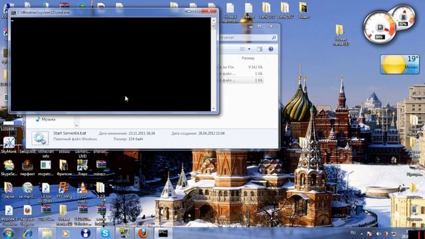Click Explorer window search magnifier icon
This screenshot has height=239, width=425.
[x=274, y=37]
